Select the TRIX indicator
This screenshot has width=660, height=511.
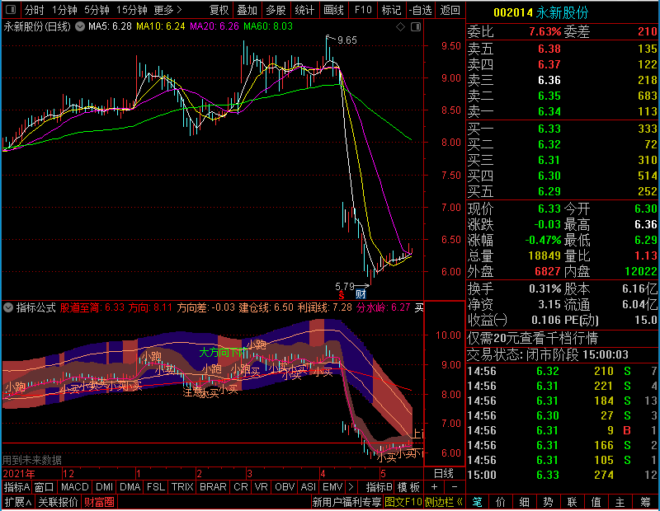coord(182,487)
